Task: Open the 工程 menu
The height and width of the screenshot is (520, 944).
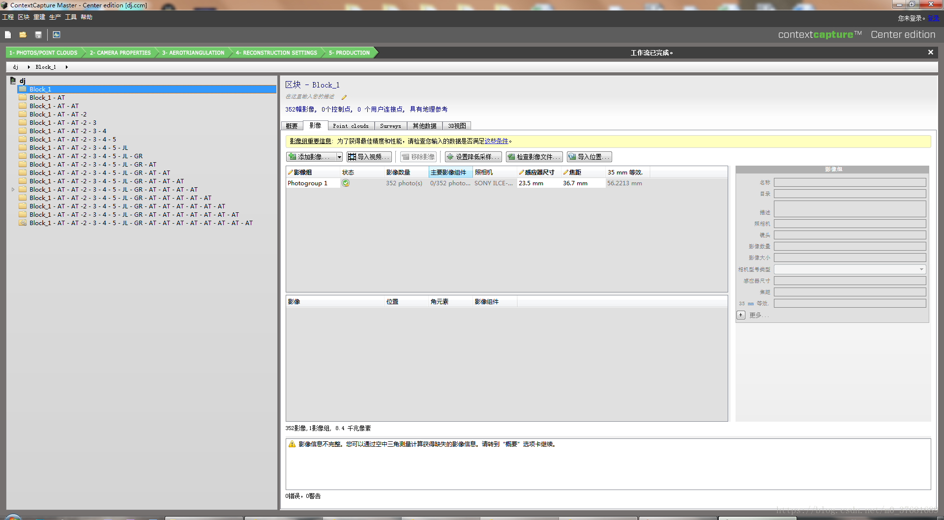Action: tap(8, 17)
